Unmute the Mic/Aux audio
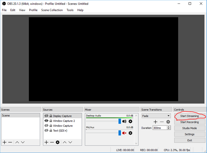Image resolution: width=207 pixels, height=153 pixels. 124,133
